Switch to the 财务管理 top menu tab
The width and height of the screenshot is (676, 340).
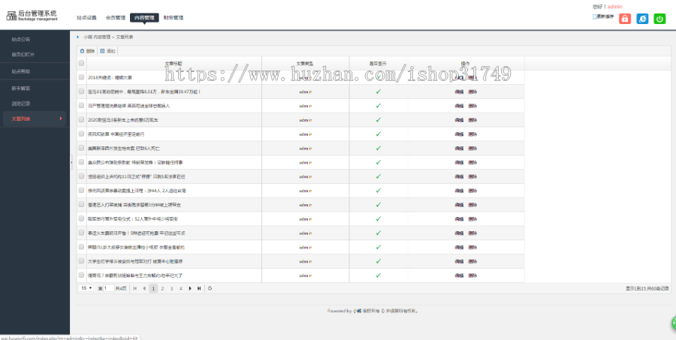click(x=173, y=17)
